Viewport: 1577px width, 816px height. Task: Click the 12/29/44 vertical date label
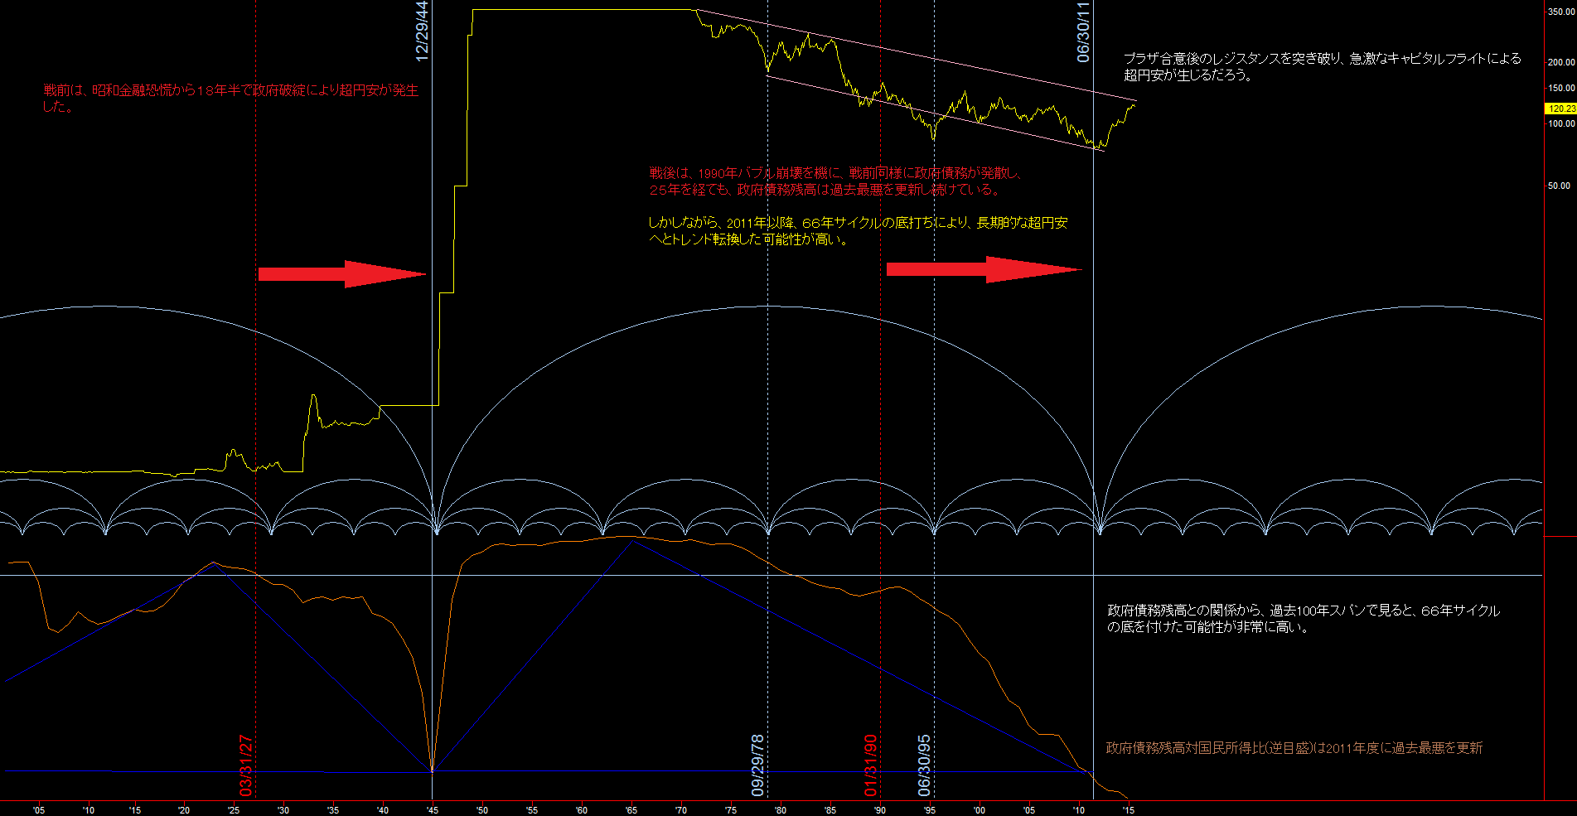point(422,31)
